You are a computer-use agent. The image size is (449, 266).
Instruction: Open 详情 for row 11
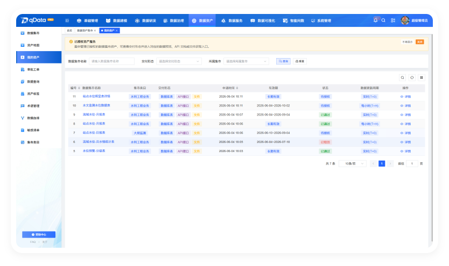coord(405,97)
